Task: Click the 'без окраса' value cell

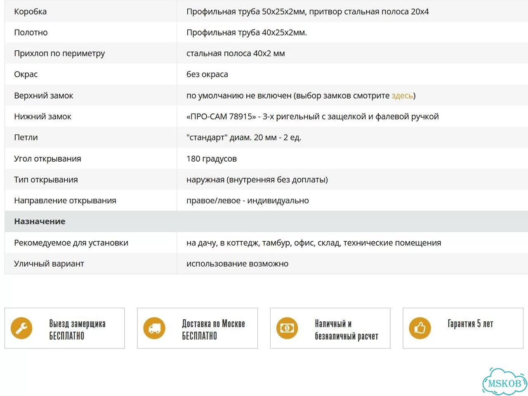Action: [x=353, y=75]
